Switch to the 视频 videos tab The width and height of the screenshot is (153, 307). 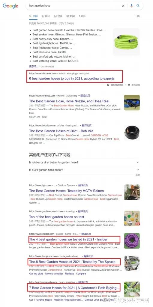click(x=58, y=16)
